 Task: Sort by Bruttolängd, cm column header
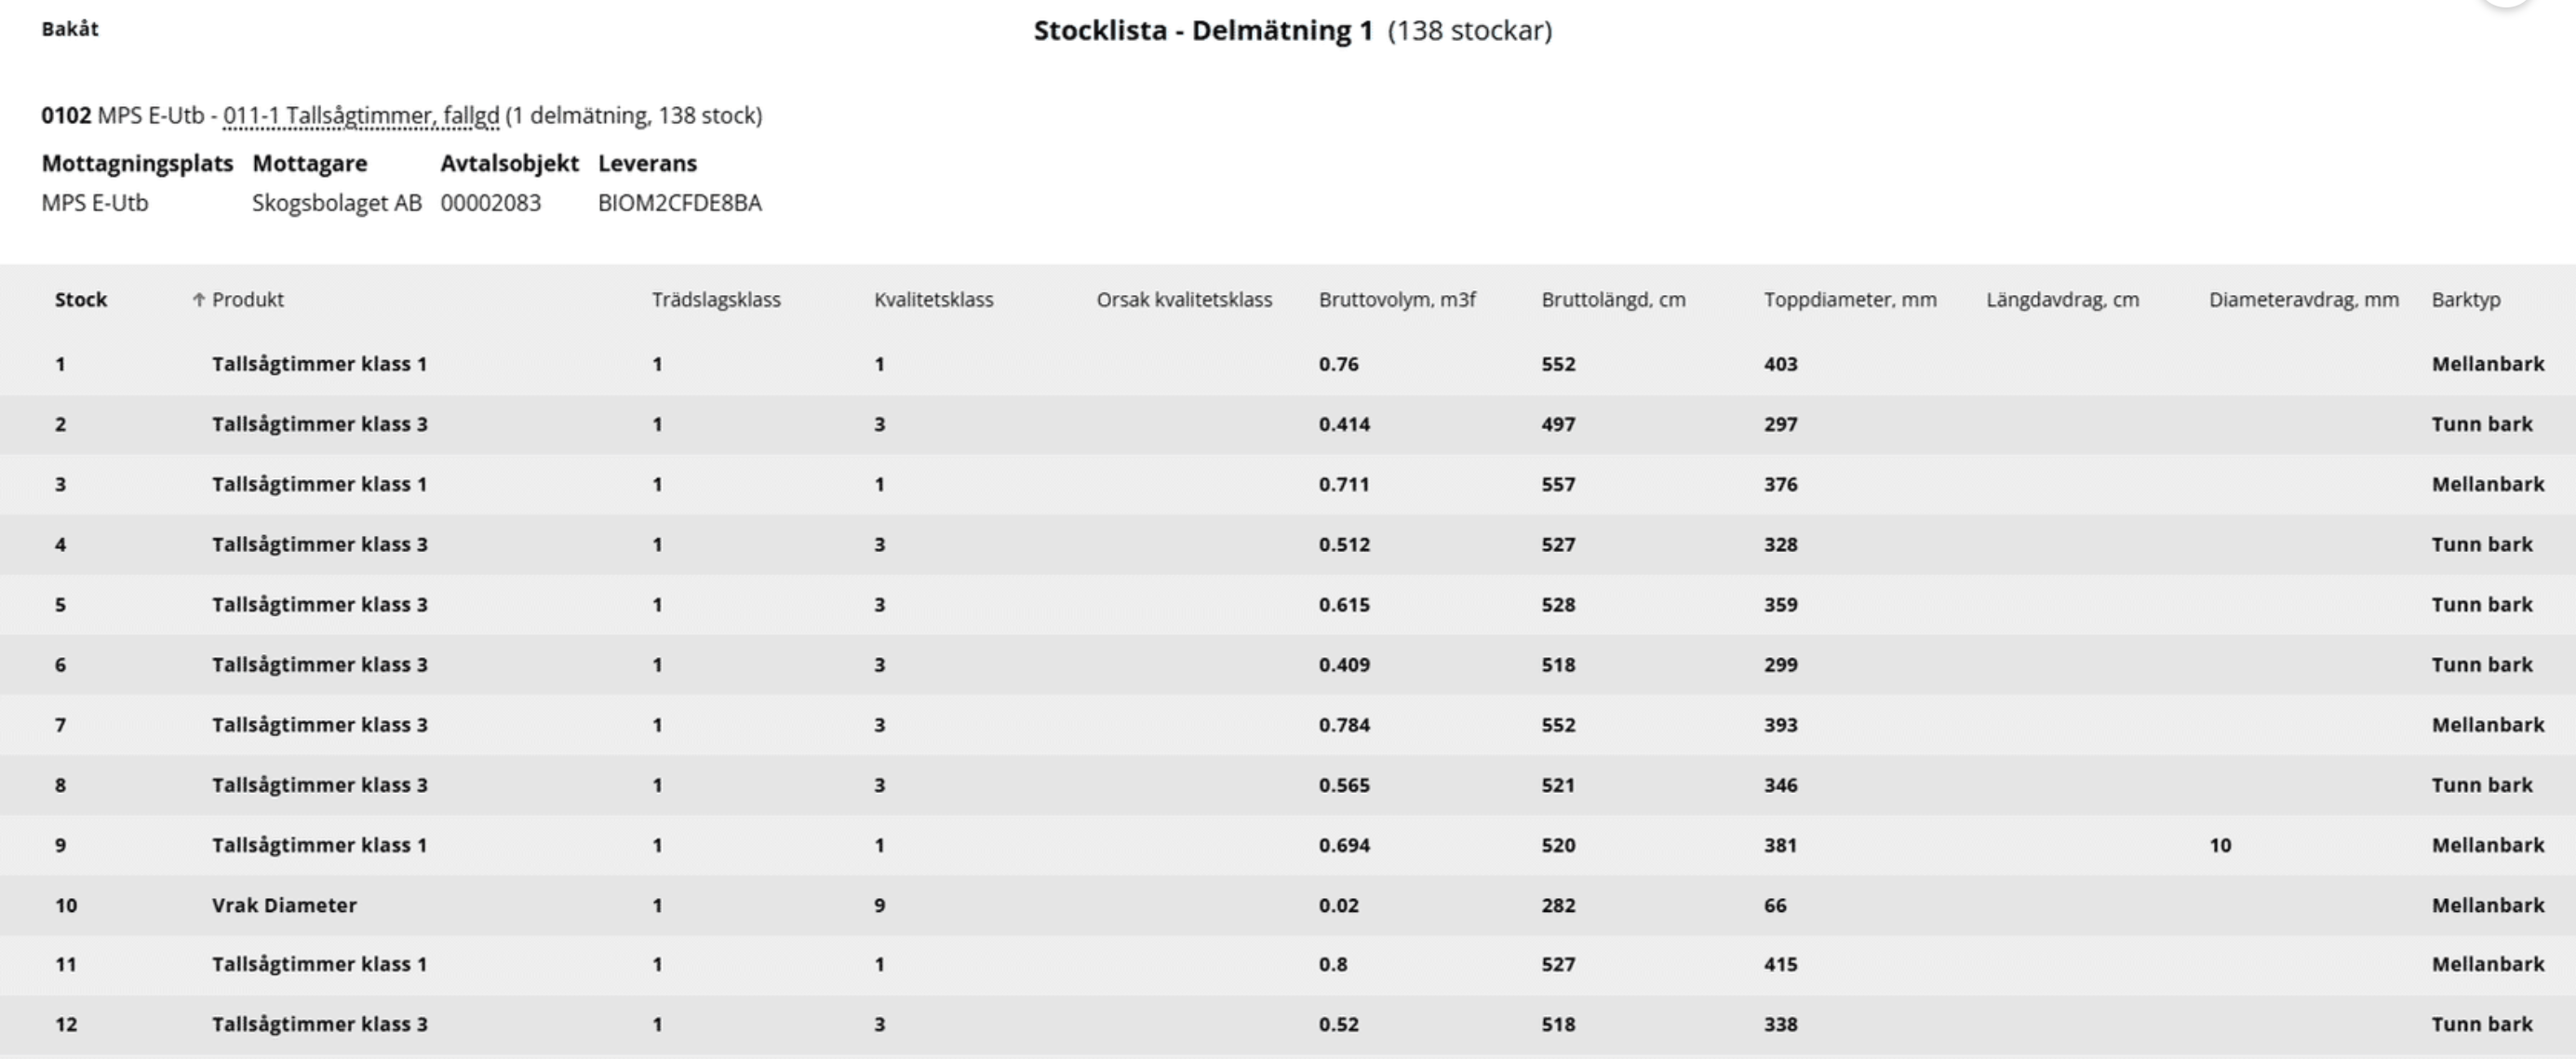[x=1613, y=300]
